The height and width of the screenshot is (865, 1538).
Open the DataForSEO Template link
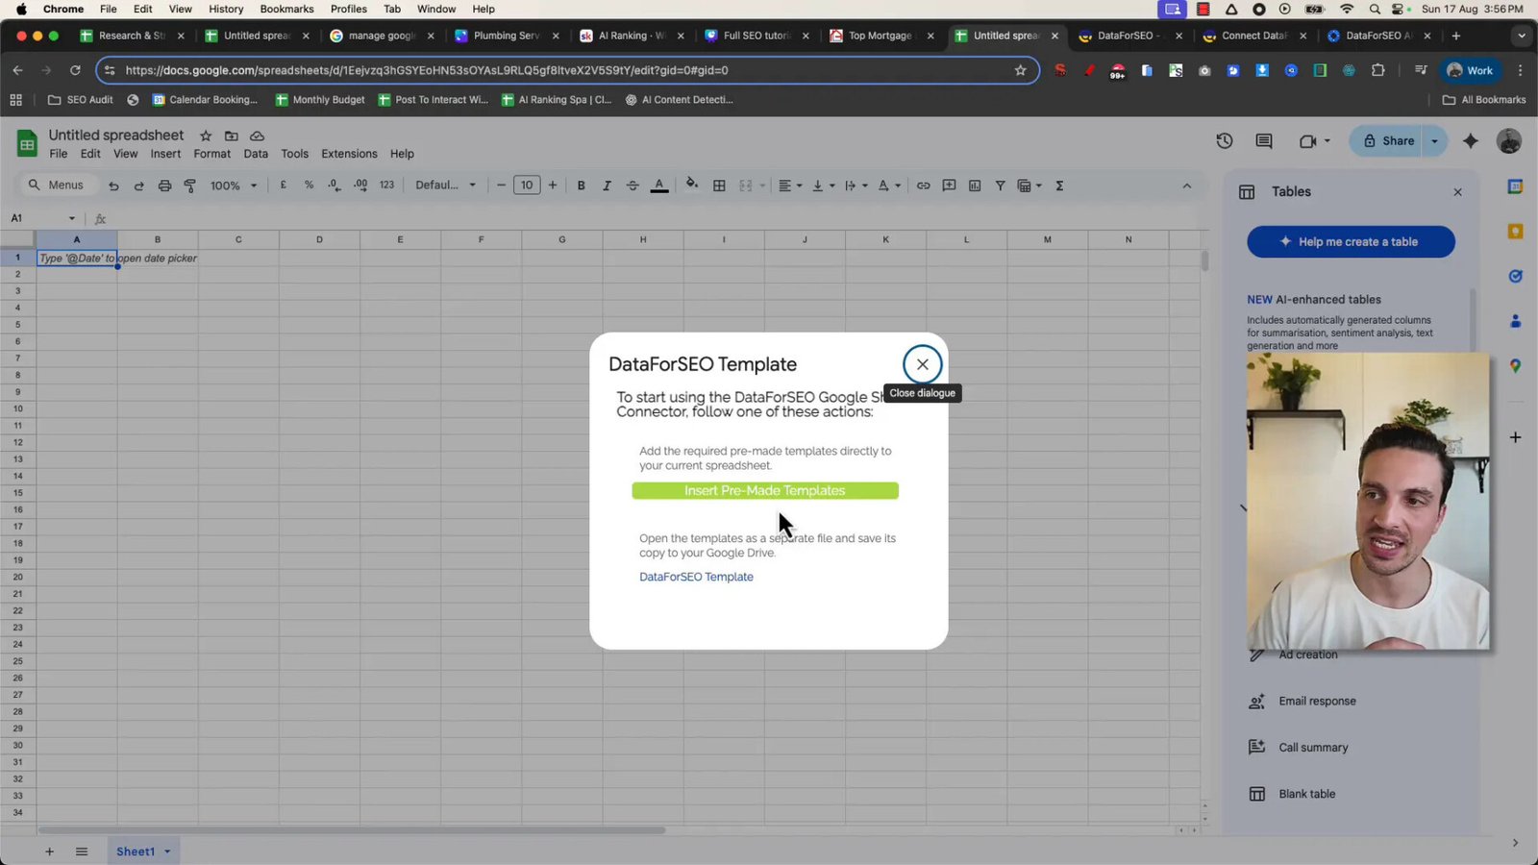(x=696, y=577)
